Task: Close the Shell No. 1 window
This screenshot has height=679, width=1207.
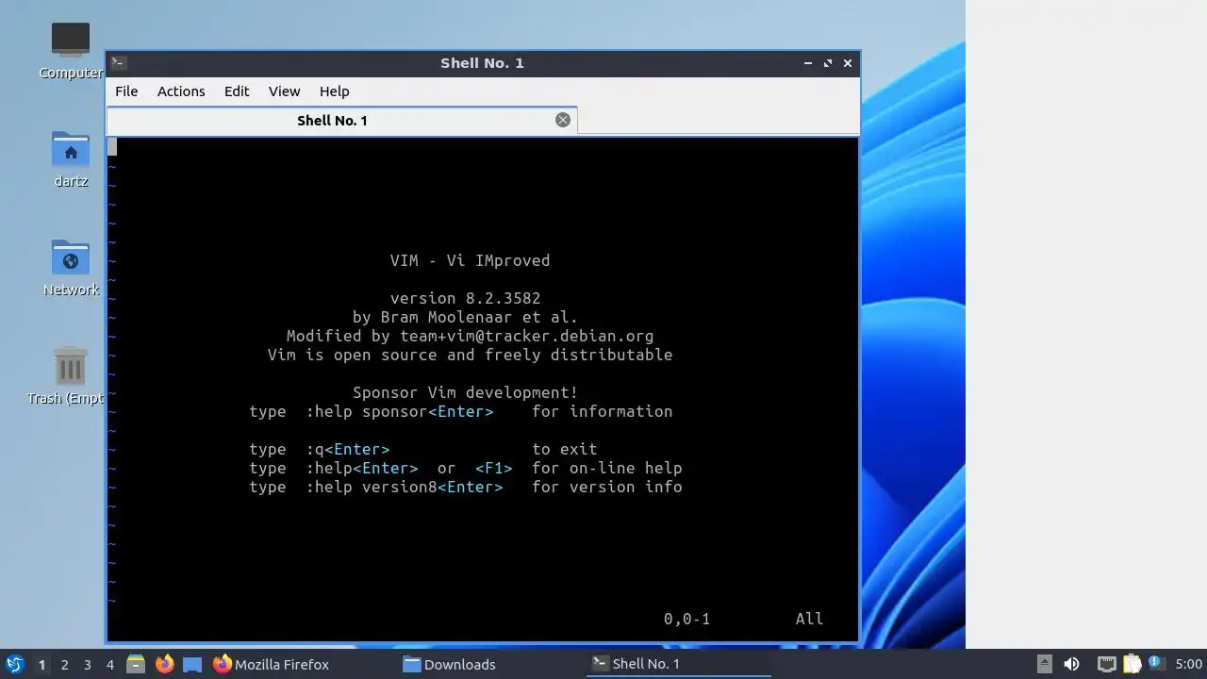Action: [x=848, y=63]
